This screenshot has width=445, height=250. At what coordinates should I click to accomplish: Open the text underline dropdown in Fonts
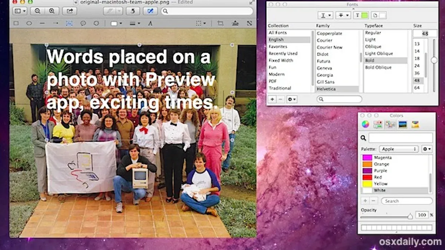(325, 15)
